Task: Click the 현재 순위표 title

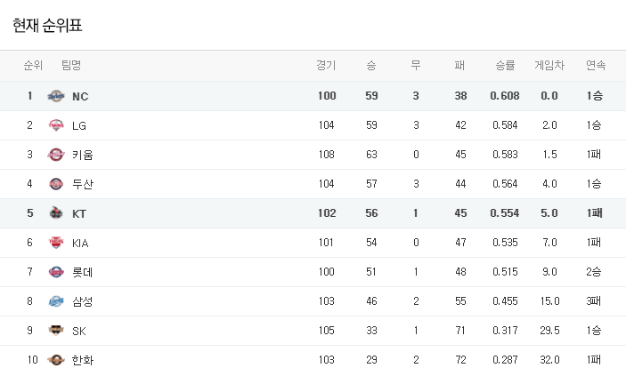Action: pos(47,26)
